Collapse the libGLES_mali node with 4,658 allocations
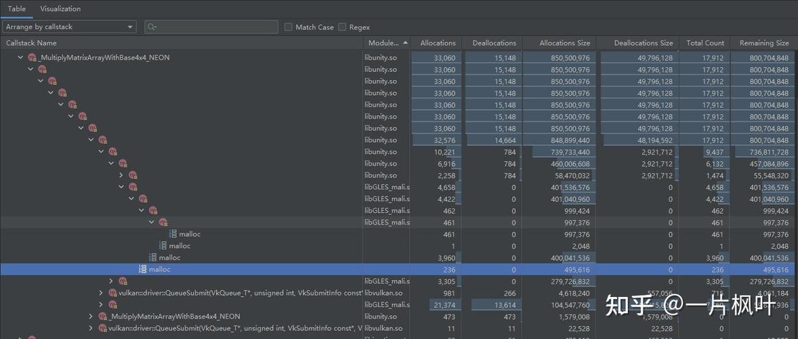The width and height of the screenshot is (798, 339). click(x=121, y=187)
